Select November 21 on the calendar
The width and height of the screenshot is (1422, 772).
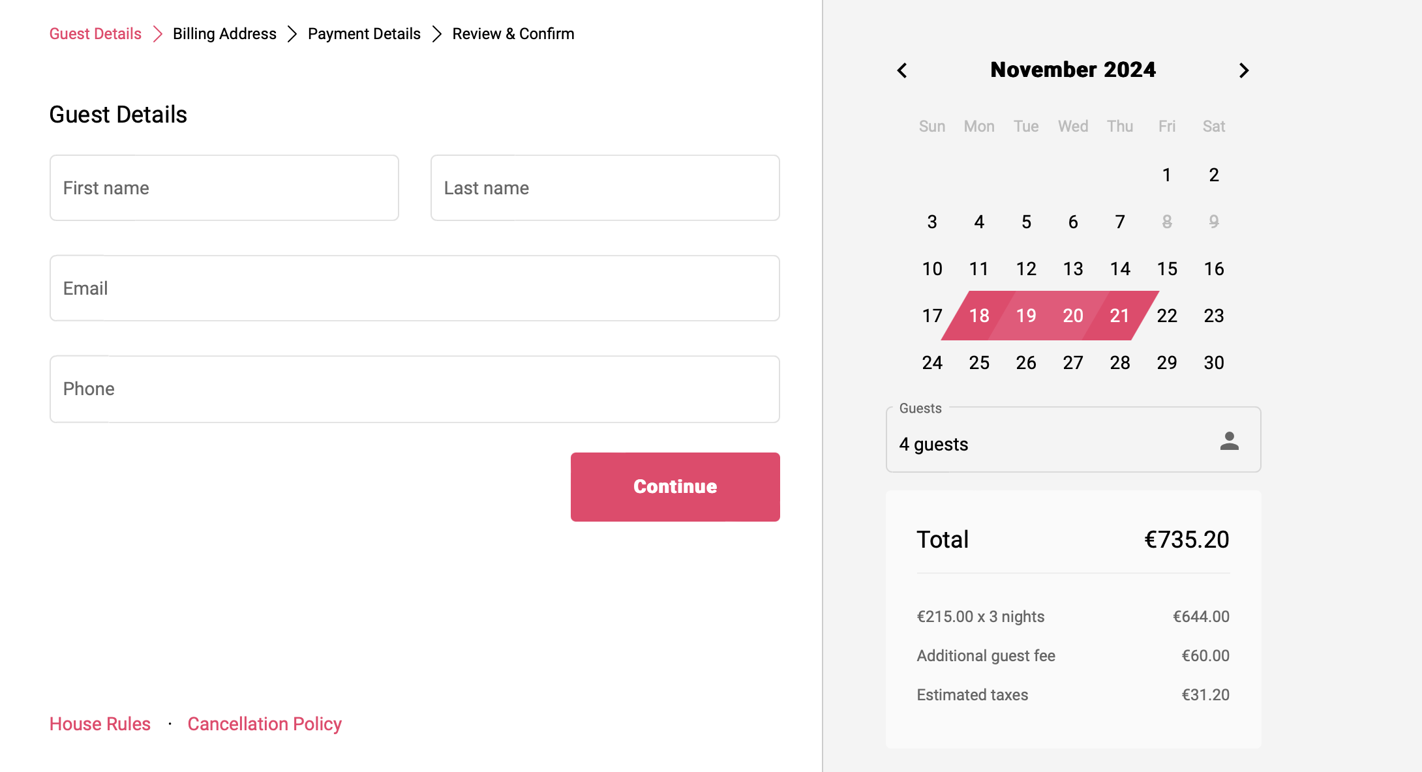click(1120, 316)
